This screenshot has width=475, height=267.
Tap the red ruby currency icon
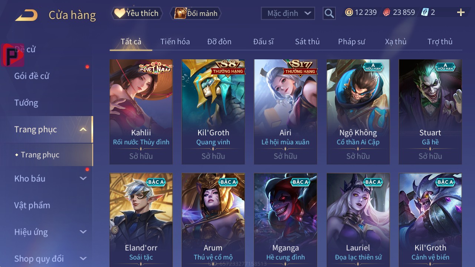387,12
